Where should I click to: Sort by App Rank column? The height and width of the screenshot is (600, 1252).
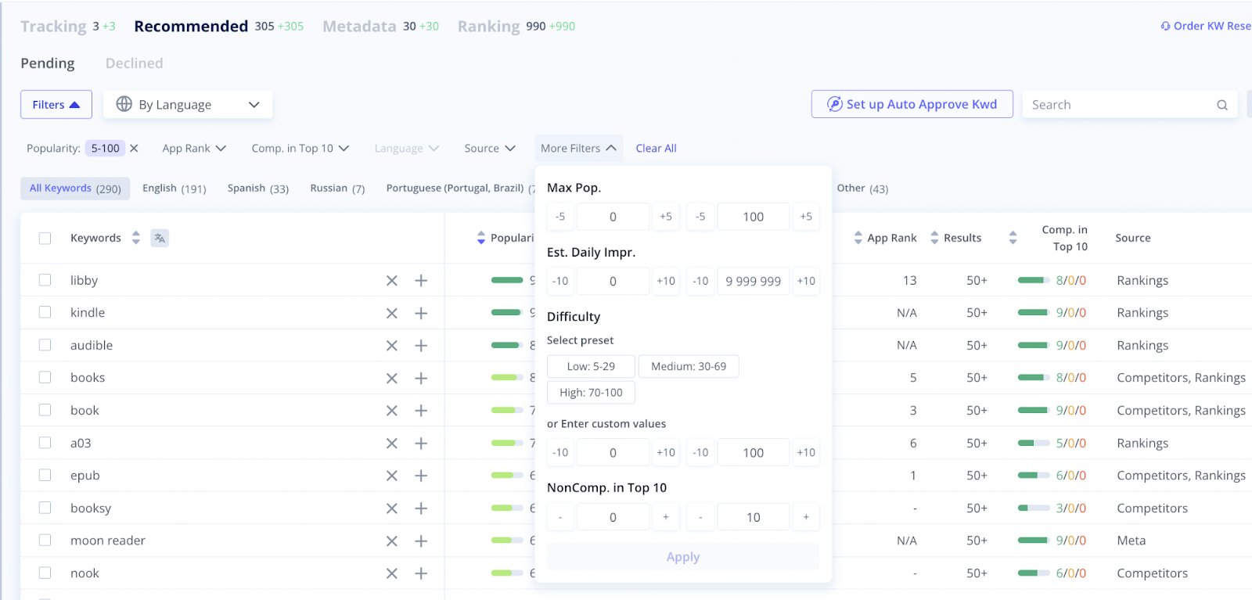(x=858, y=238)
